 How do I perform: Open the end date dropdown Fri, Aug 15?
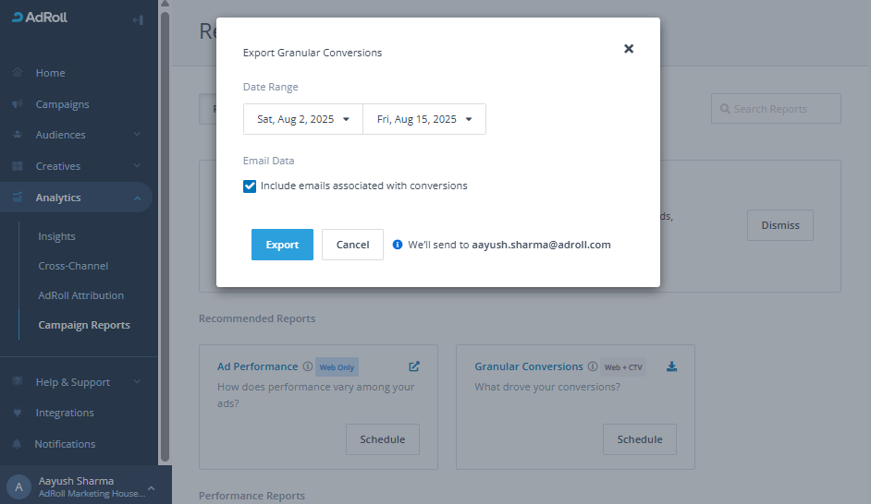tap(424, 119)
